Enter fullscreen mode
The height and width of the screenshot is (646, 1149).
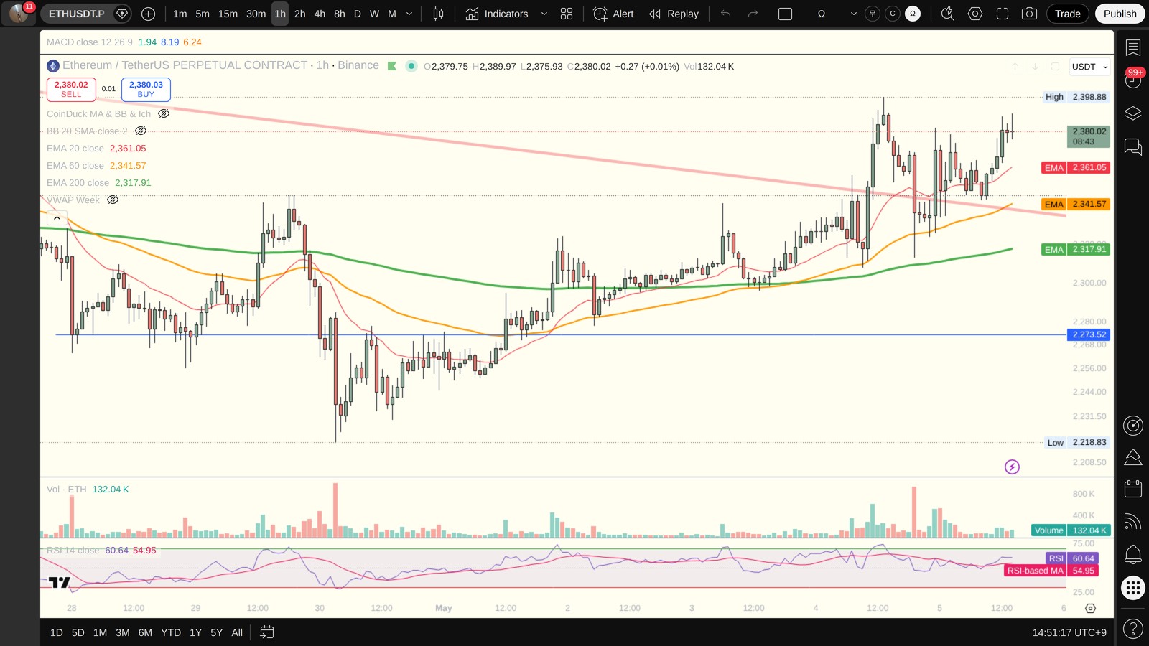click(1002, 14)
